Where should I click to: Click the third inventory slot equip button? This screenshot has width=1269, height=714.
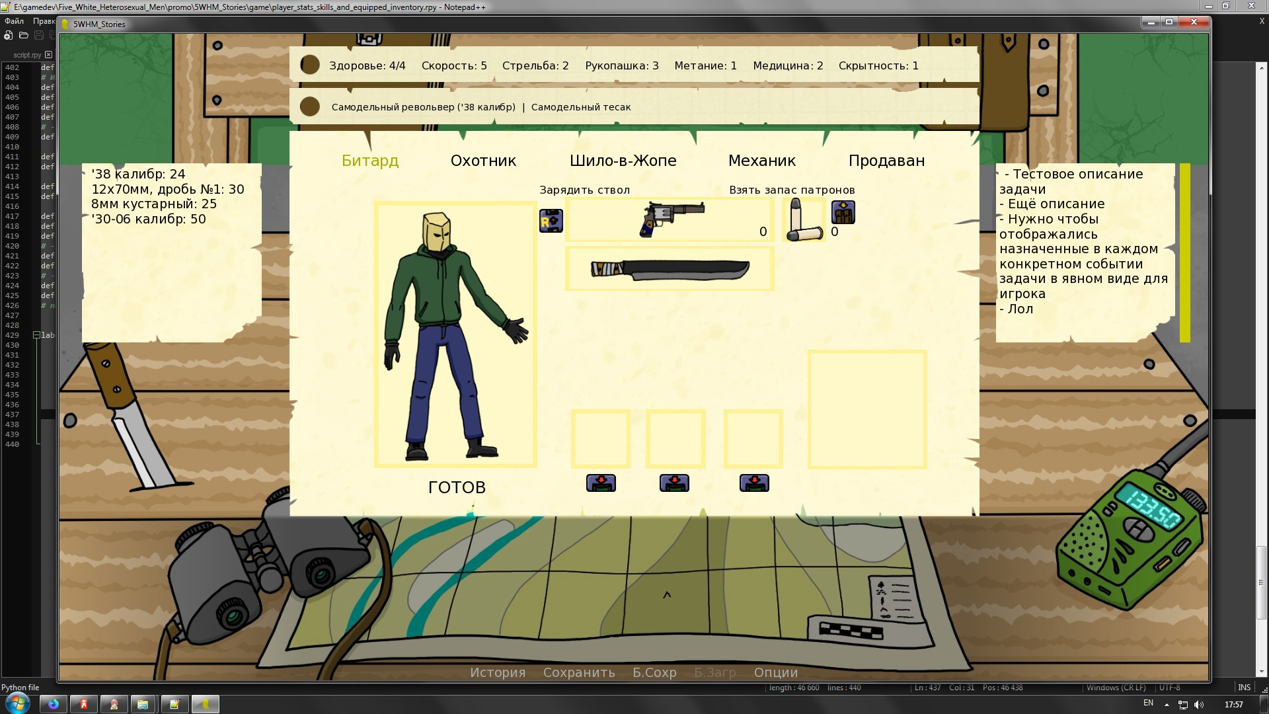click(753, 483)
